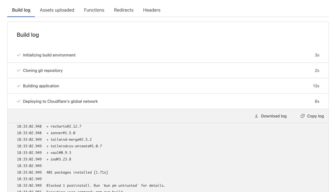Expand the Deploying to Cloudflare's global network step

(x=168, y=101)
